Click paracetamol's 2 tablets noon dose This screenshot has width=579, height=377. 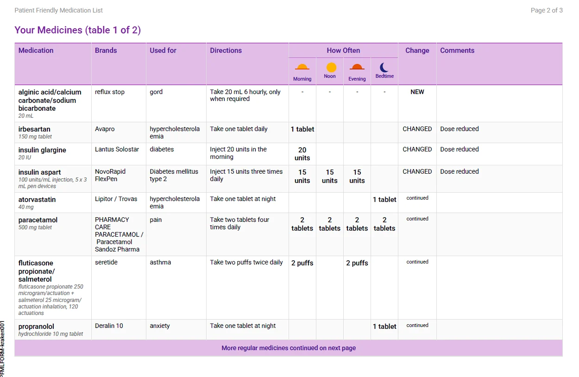point(330,224)
